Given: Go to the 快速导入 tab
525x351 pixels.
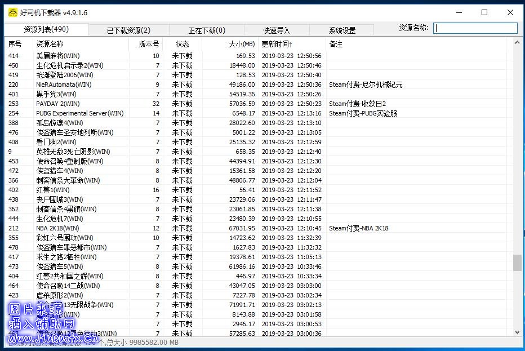Looking at the screenshot, I should point(277,30).
